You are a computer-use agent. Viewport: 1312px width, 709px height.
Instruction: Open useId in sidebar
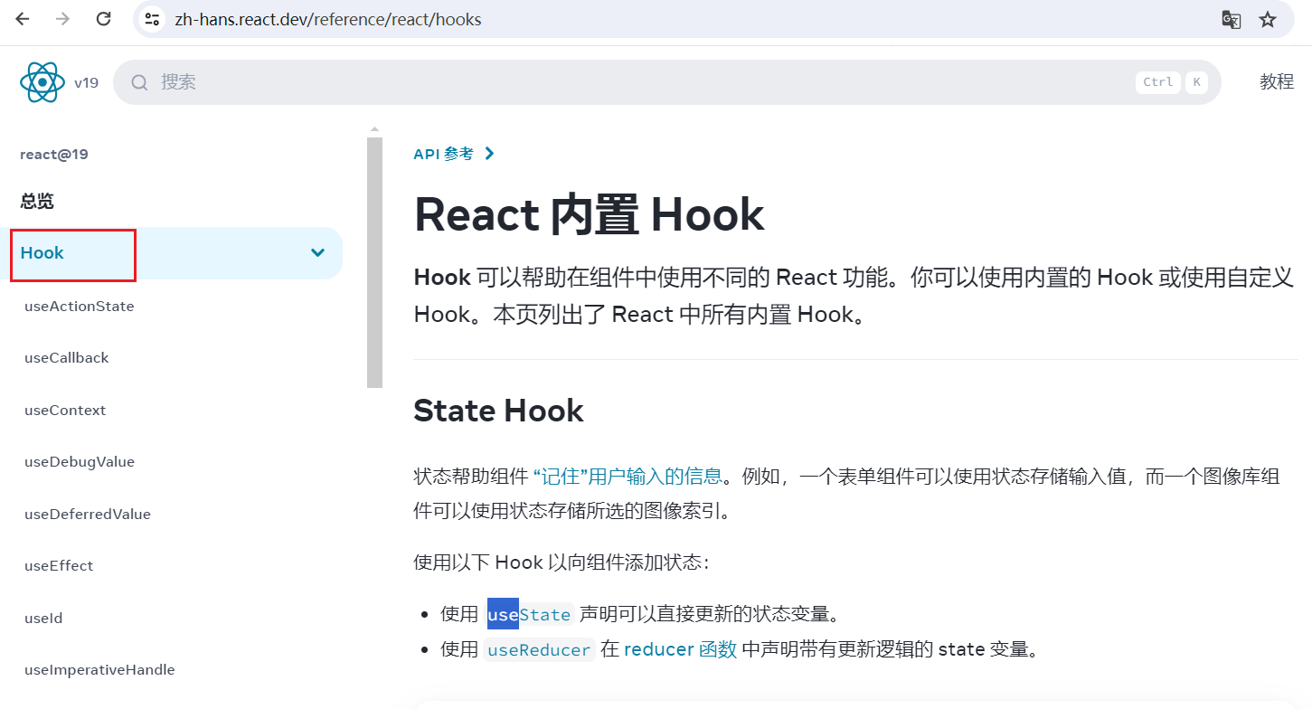[43, 619]
